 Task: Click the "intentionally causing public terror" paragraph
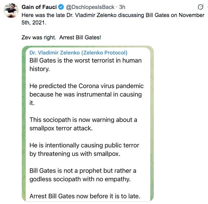click(84, 149)
